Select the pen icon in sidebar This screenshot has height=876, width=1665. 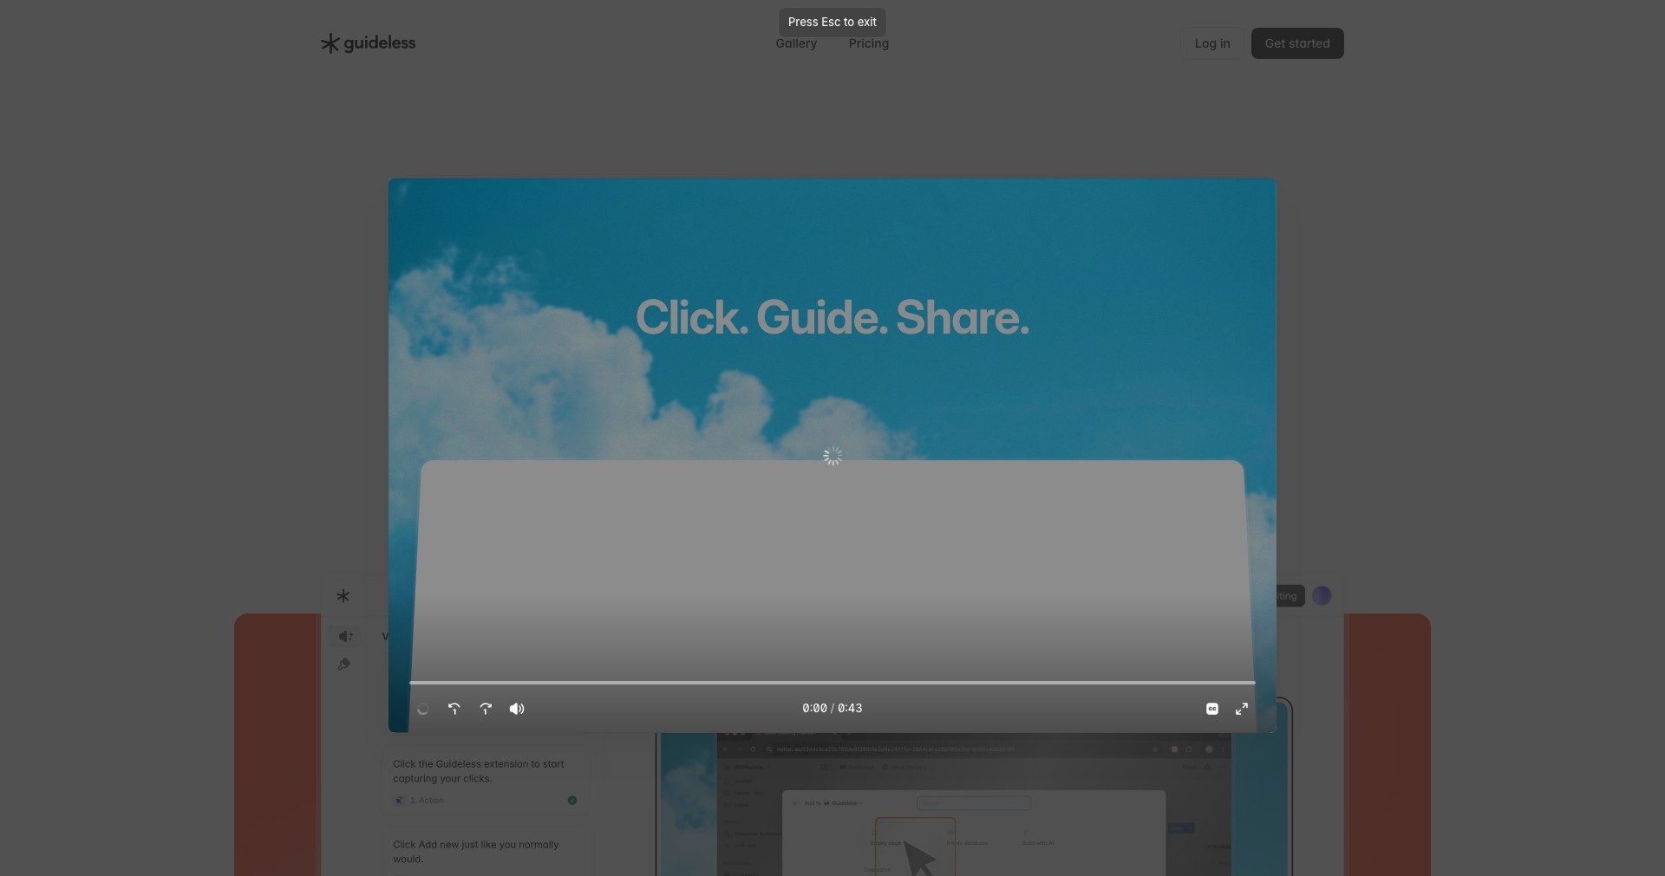pyautogui.click(x=344, y=665)
